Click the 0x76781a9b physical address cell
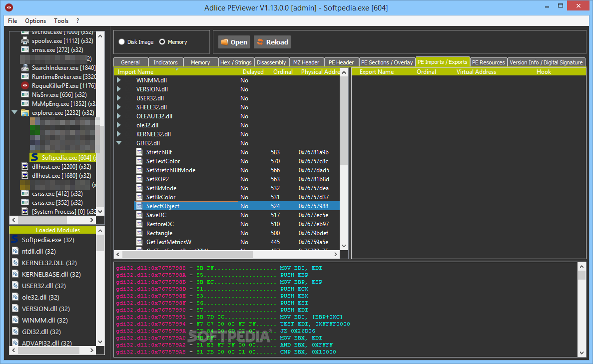 click(x=314, y=152)
